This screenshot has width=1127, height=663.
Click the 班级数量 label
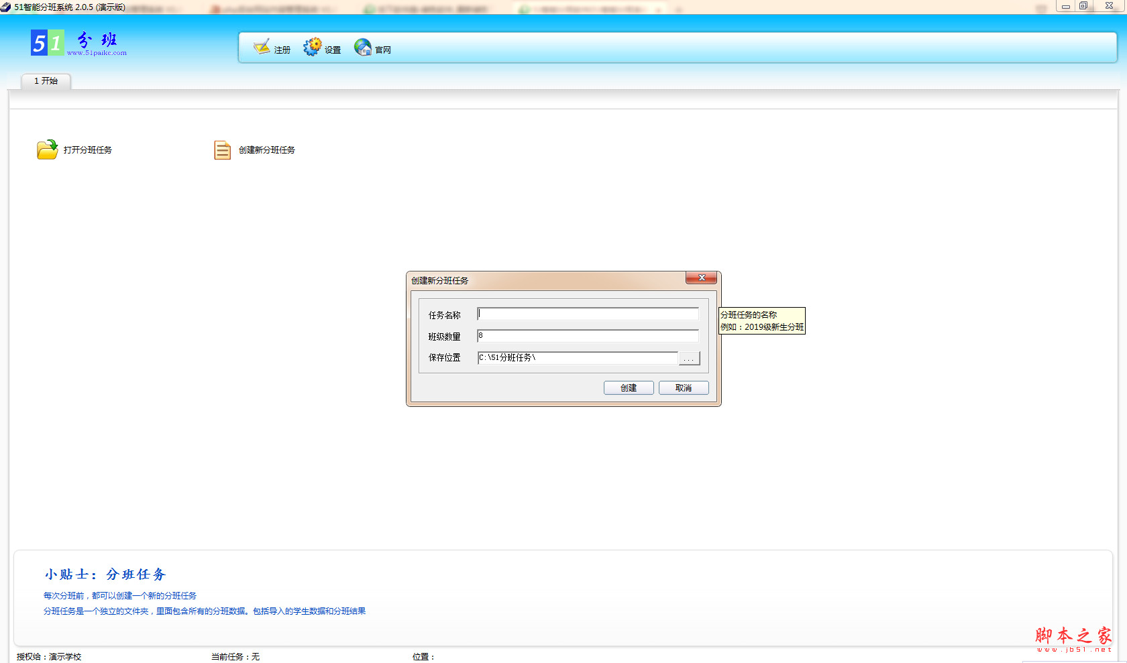(x=445, y=337)
